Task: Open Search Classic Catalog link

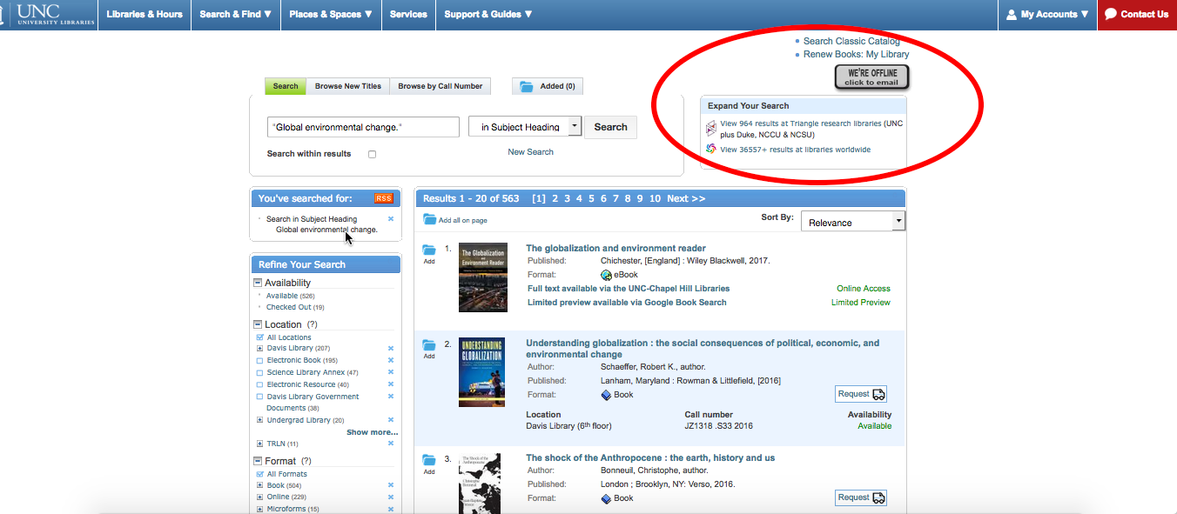Action: click(851, 41)
